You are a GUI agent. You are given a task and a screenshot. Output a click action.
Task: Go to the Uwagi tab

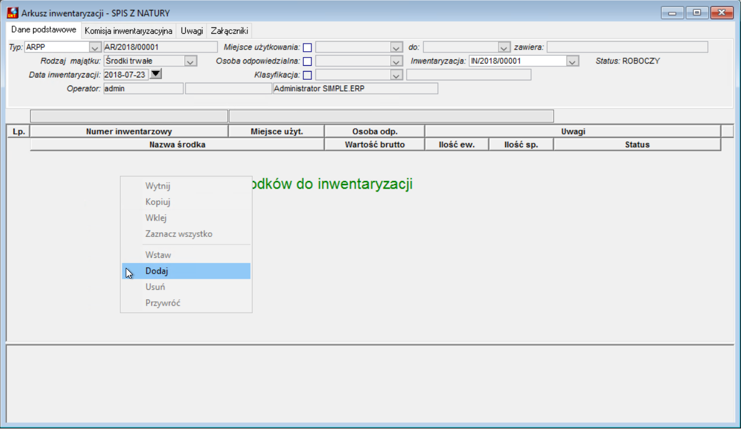192,30
